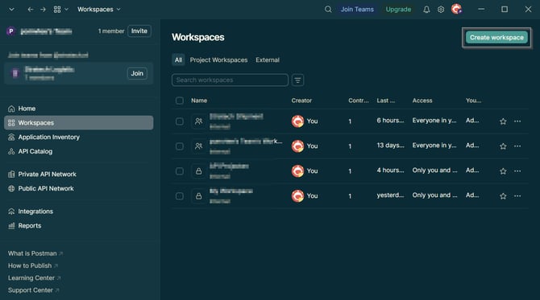Click the Access column header
The image size is (540, 300).
click(422, 101)
